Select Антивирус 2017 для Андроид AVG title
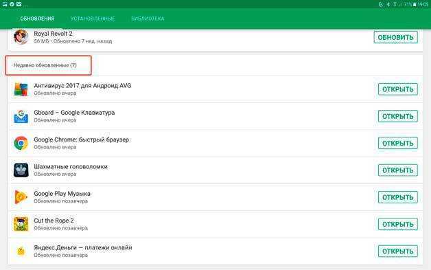 click(82, 86)
